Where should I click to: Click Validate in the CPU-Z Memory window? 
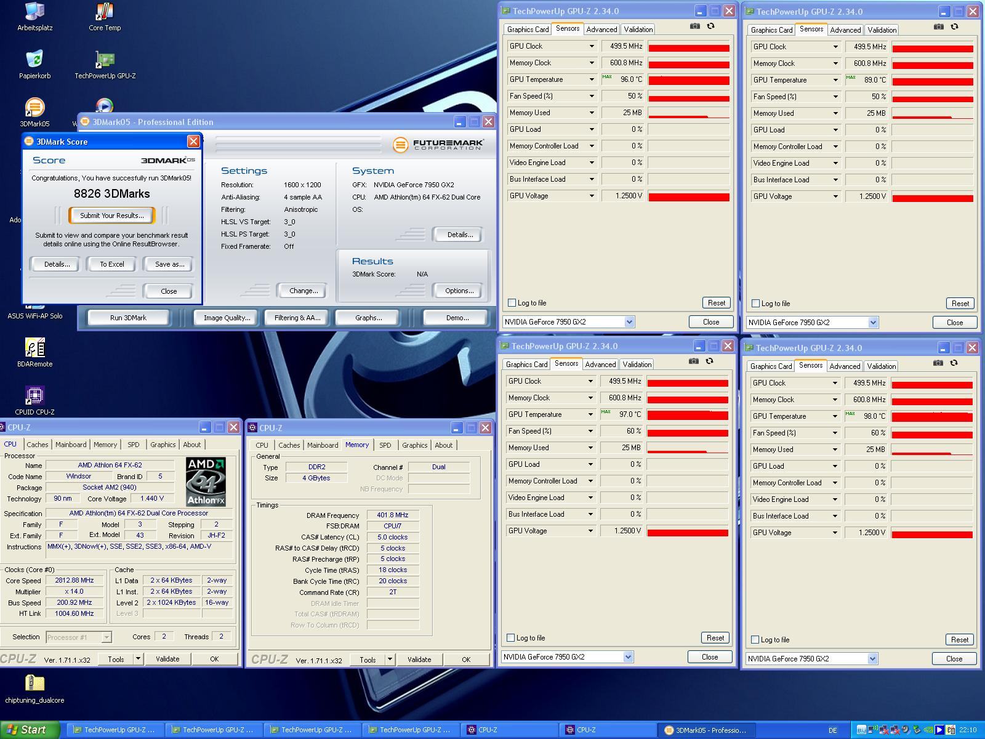419,660
